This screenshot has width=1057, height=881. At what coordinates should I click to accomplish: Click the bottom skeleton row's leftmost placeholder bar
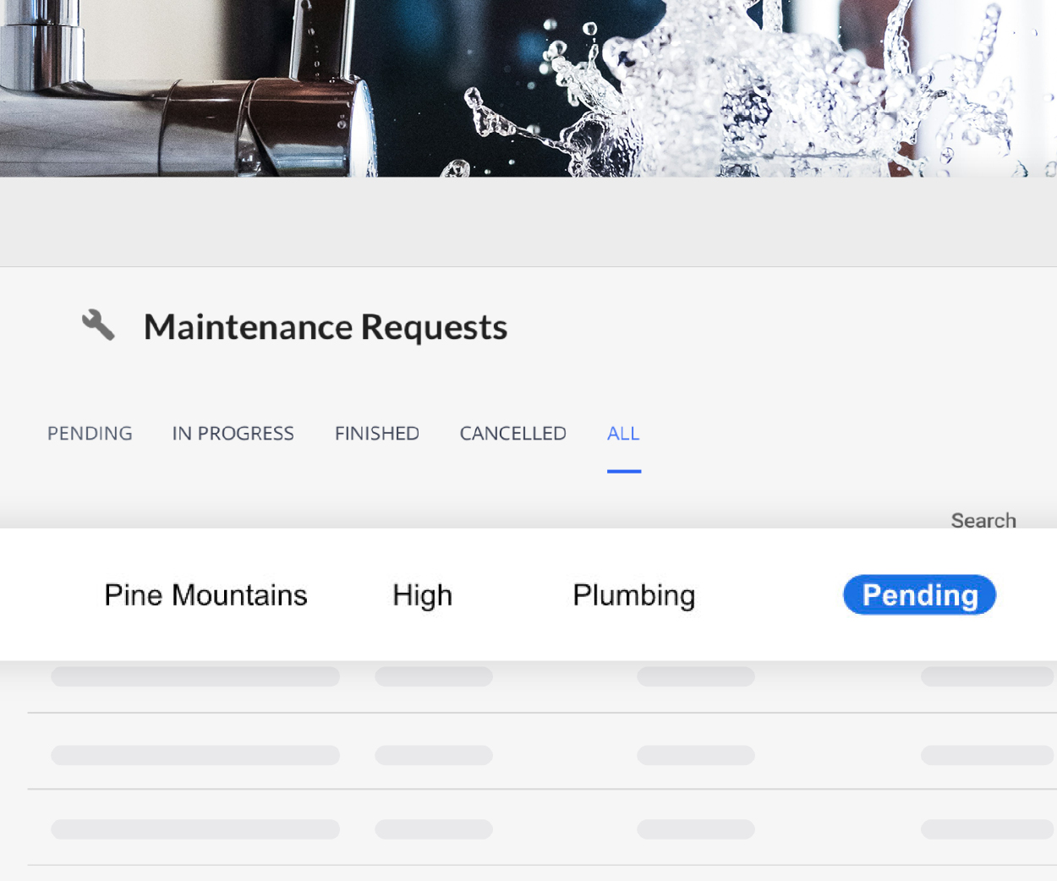coord(195,829)
